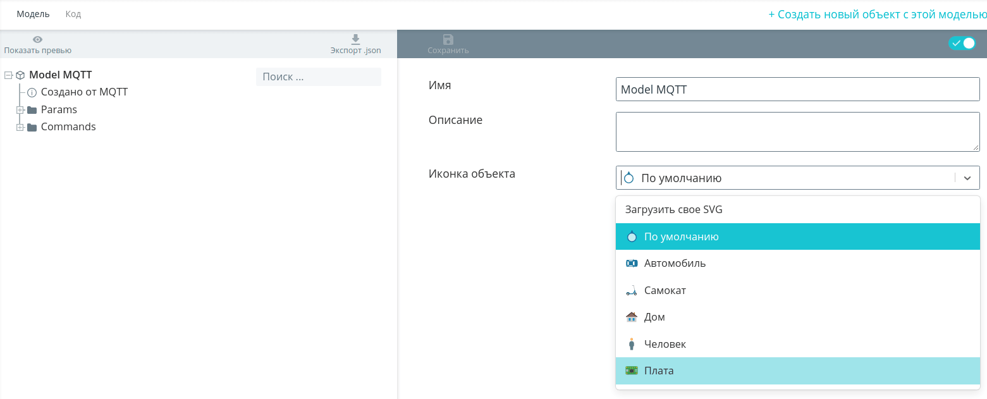Click the Описание field label
Screen dimensions: 987x399
click(455, 120)
